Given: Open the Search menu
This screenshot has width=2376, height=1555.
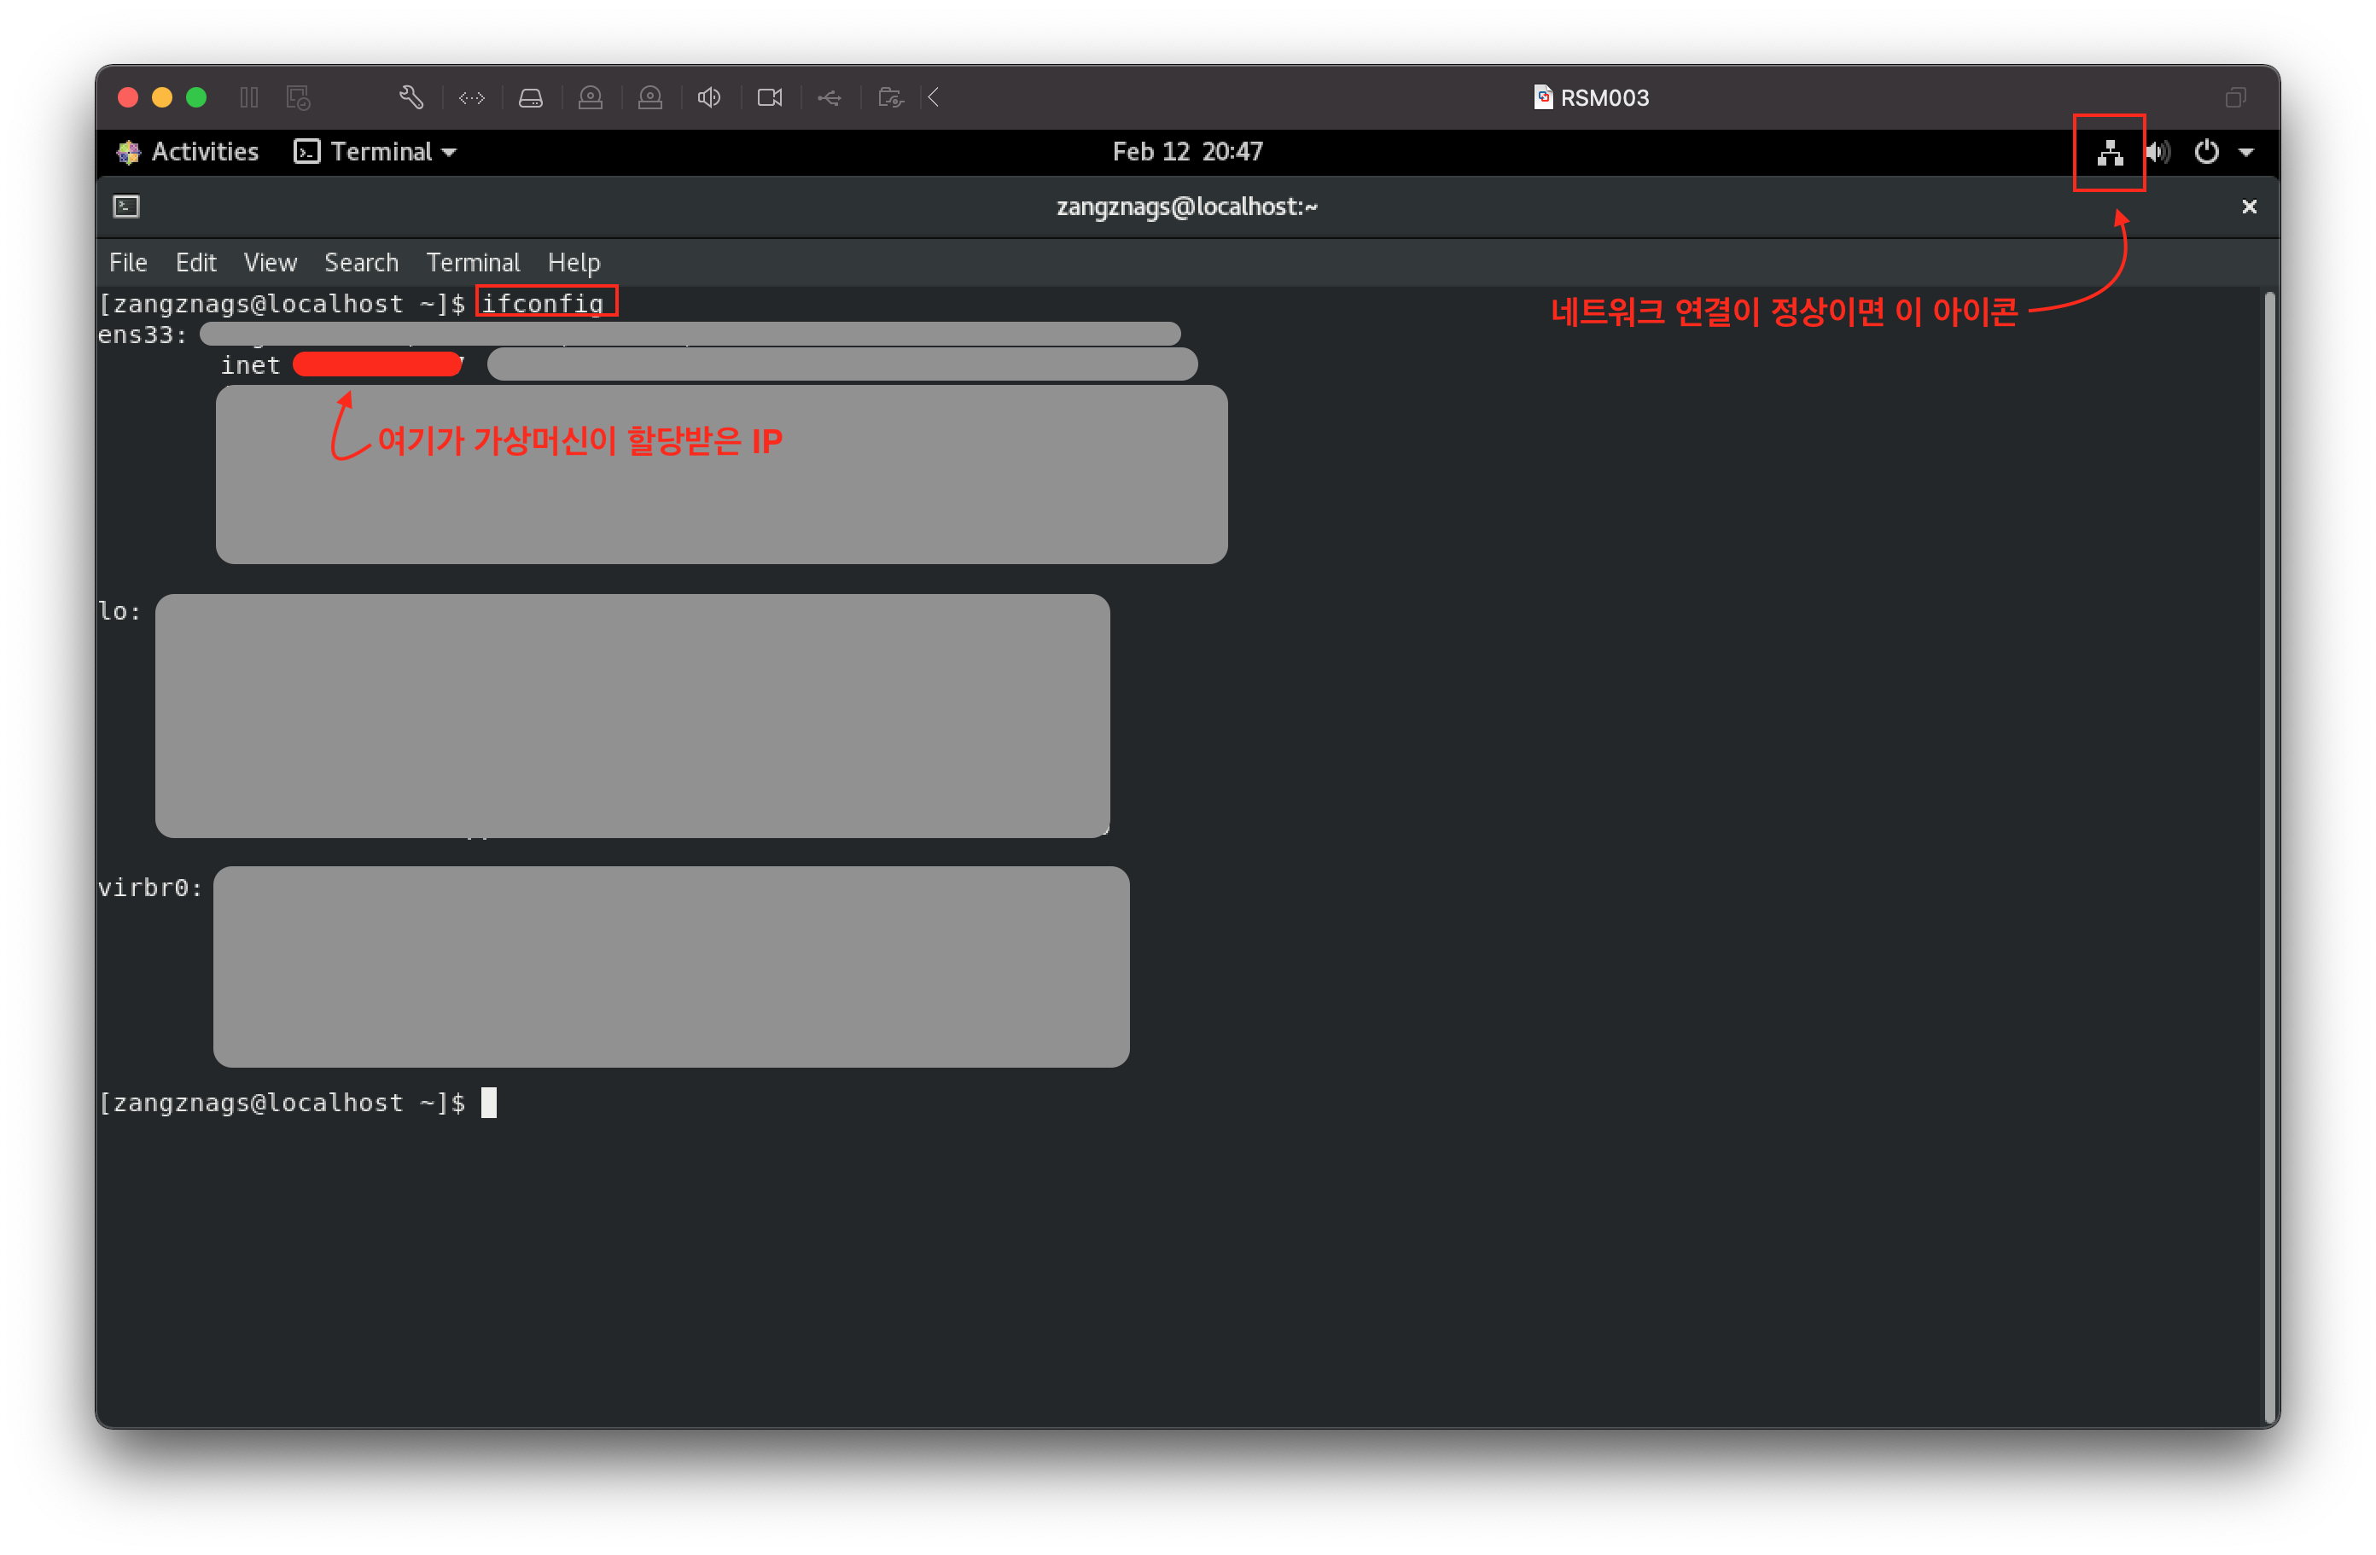Looking at the screenshot, I should [x=360, y=263].
